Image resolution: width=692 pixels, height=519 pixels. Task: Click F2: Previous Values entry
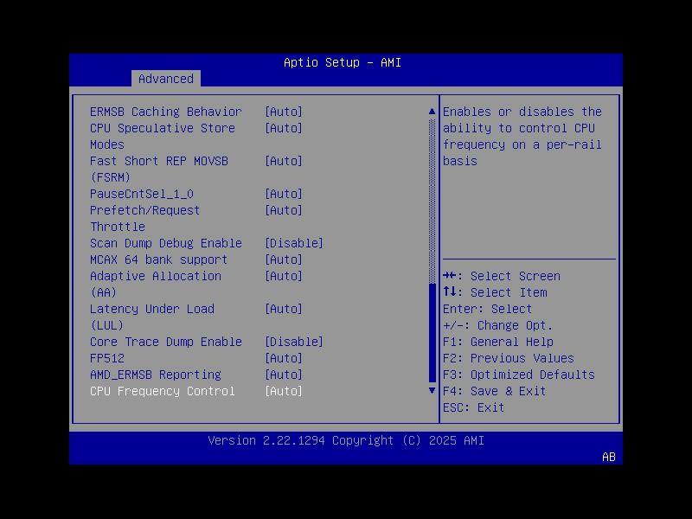[x=509, y=358]
